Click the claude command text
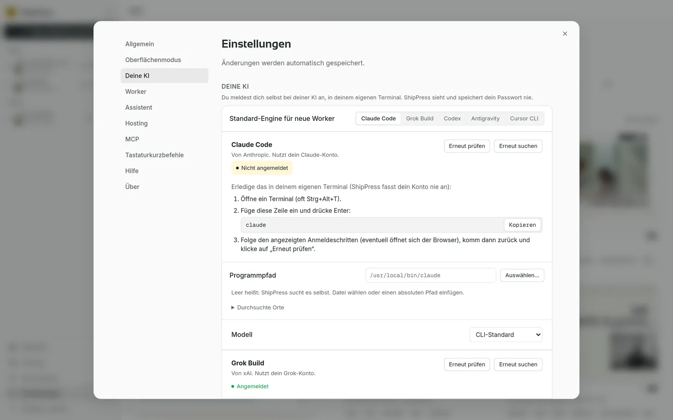673x420 pixels. click(256, 225)
